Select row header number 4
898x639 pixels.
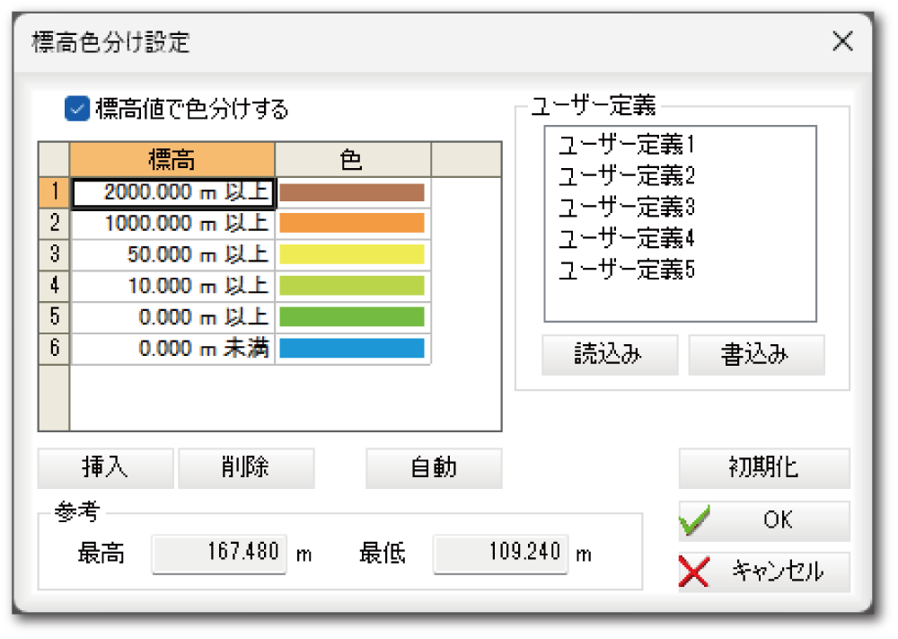tap(54, 286)
